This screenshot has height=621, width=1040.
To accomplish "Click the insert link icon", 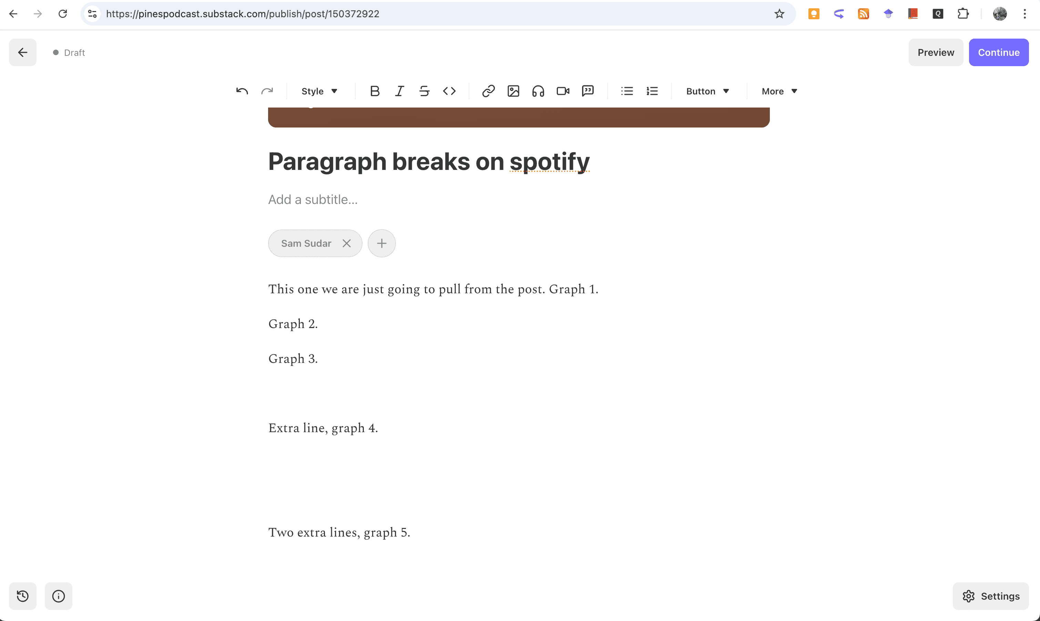I will tap(488, 91).
